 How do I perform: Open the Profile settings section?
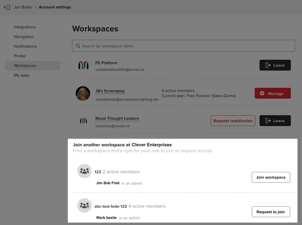[x=19, y=56]
